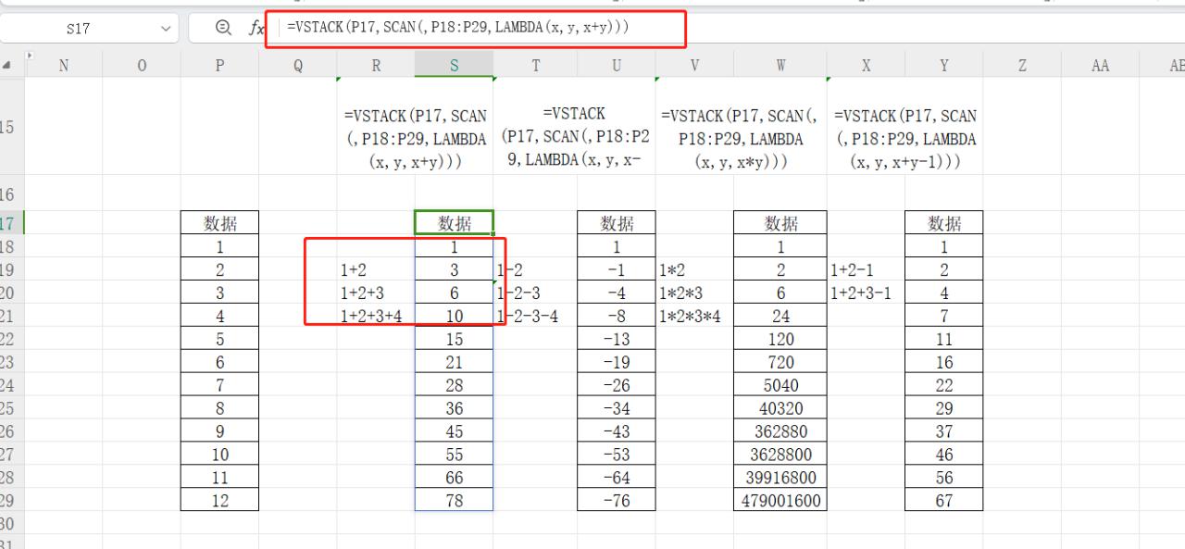Click the cell containing 362880

pos(780,431)
